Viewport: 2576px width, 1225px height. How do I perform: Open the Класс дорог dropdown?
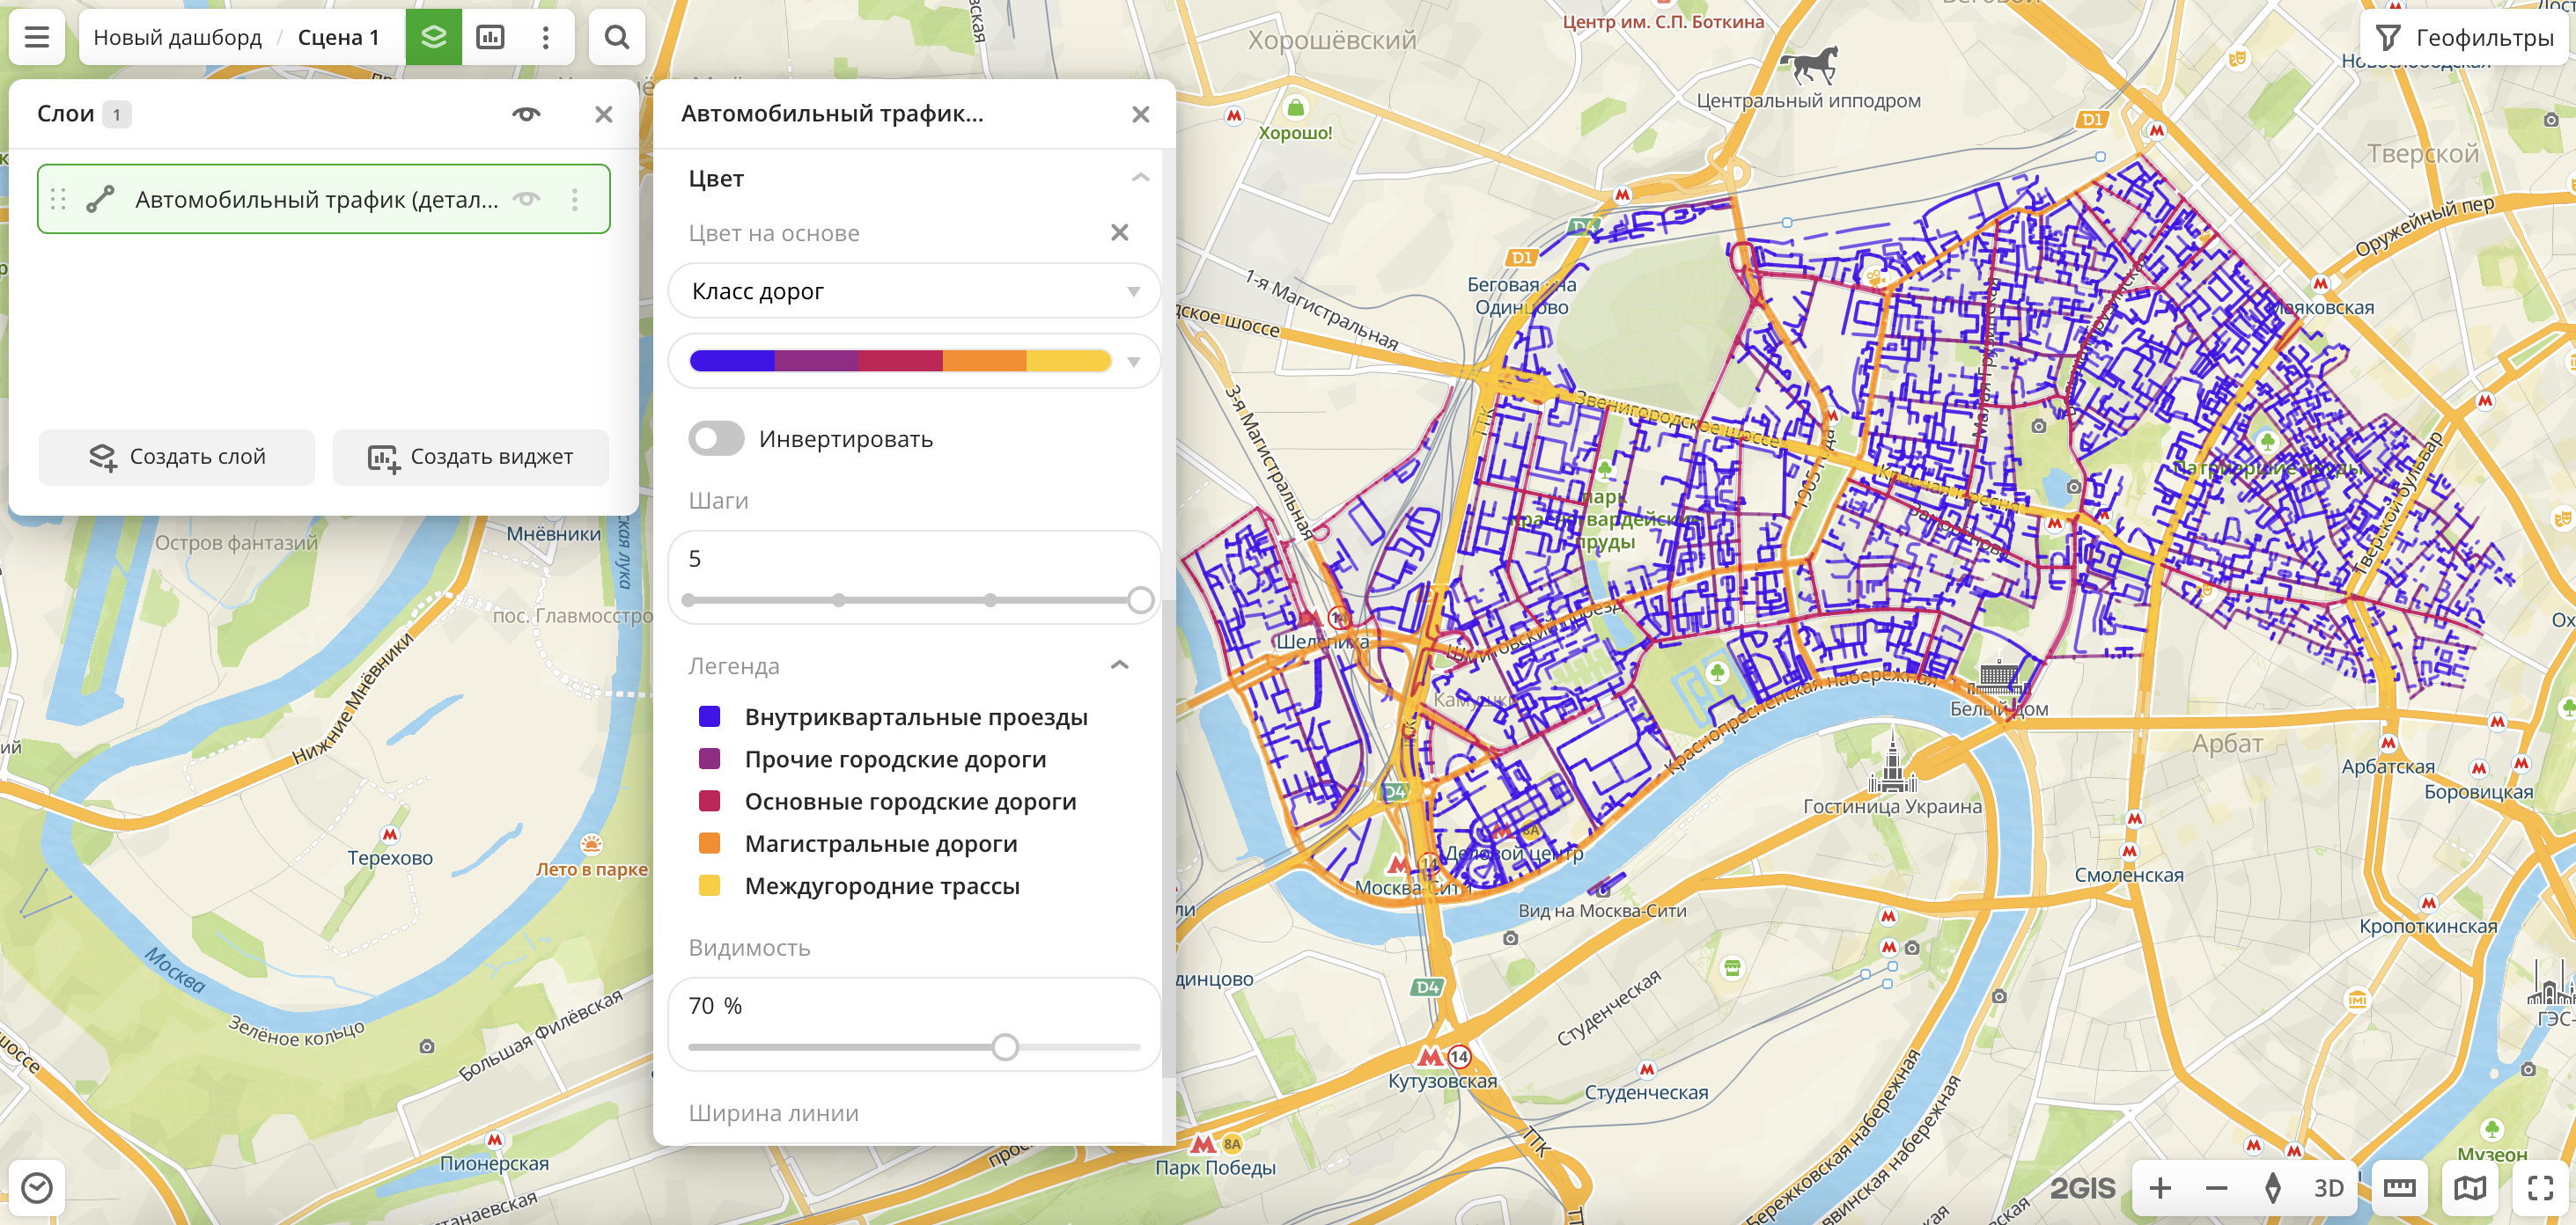tap(913, 291)
